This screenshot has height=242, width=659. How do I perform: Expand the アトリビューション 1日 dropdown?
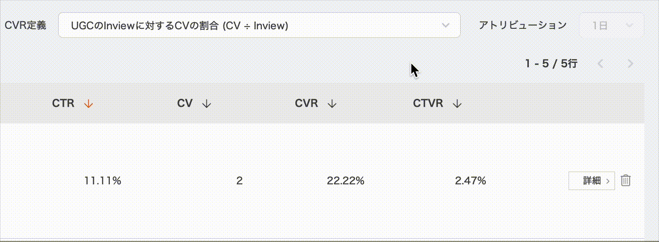point(612,26)
